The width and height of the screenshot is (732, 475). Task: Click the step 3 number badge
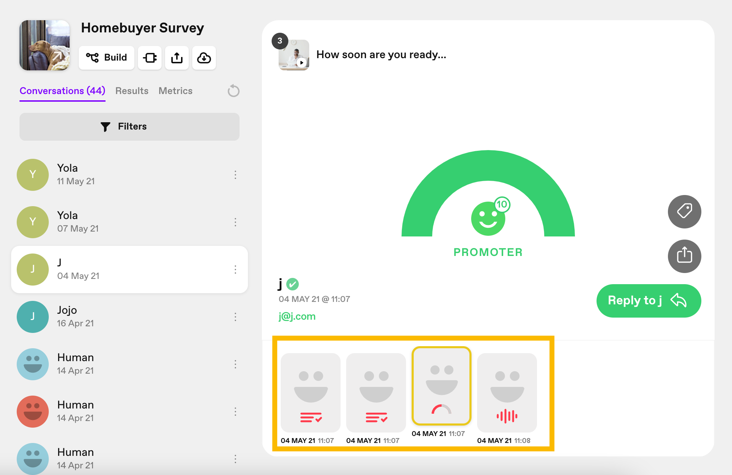pos(280,41)
